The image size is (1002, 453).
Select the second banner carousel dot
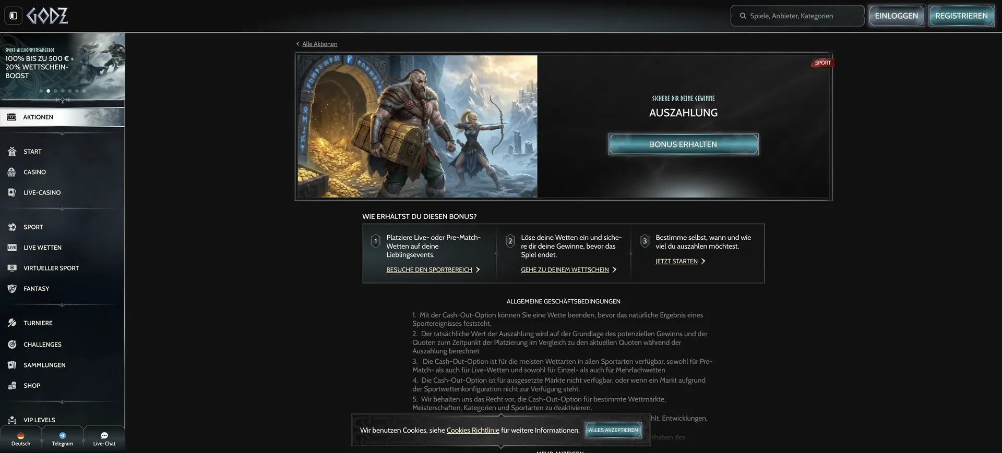49,91
